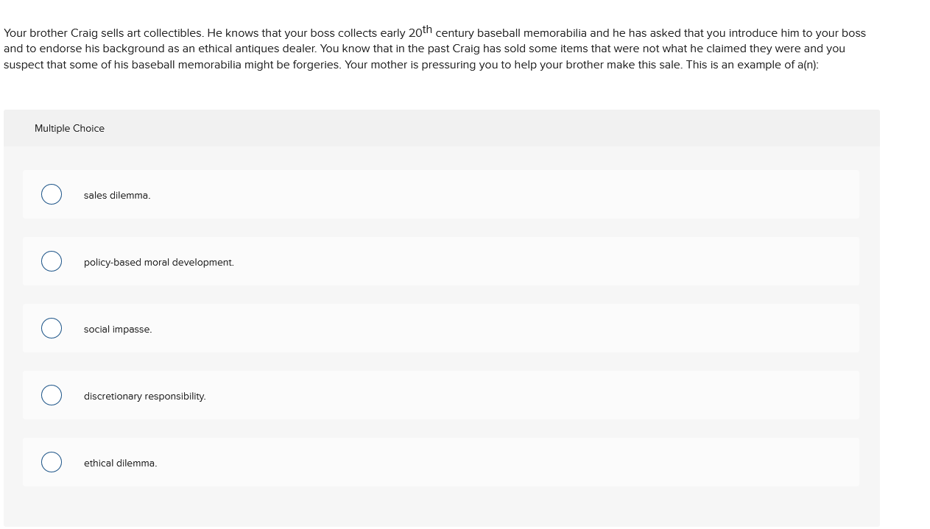Click the answer text "discretionary responsibility."
The width and height of the screenshot is (930, 529).
[144, 396]
